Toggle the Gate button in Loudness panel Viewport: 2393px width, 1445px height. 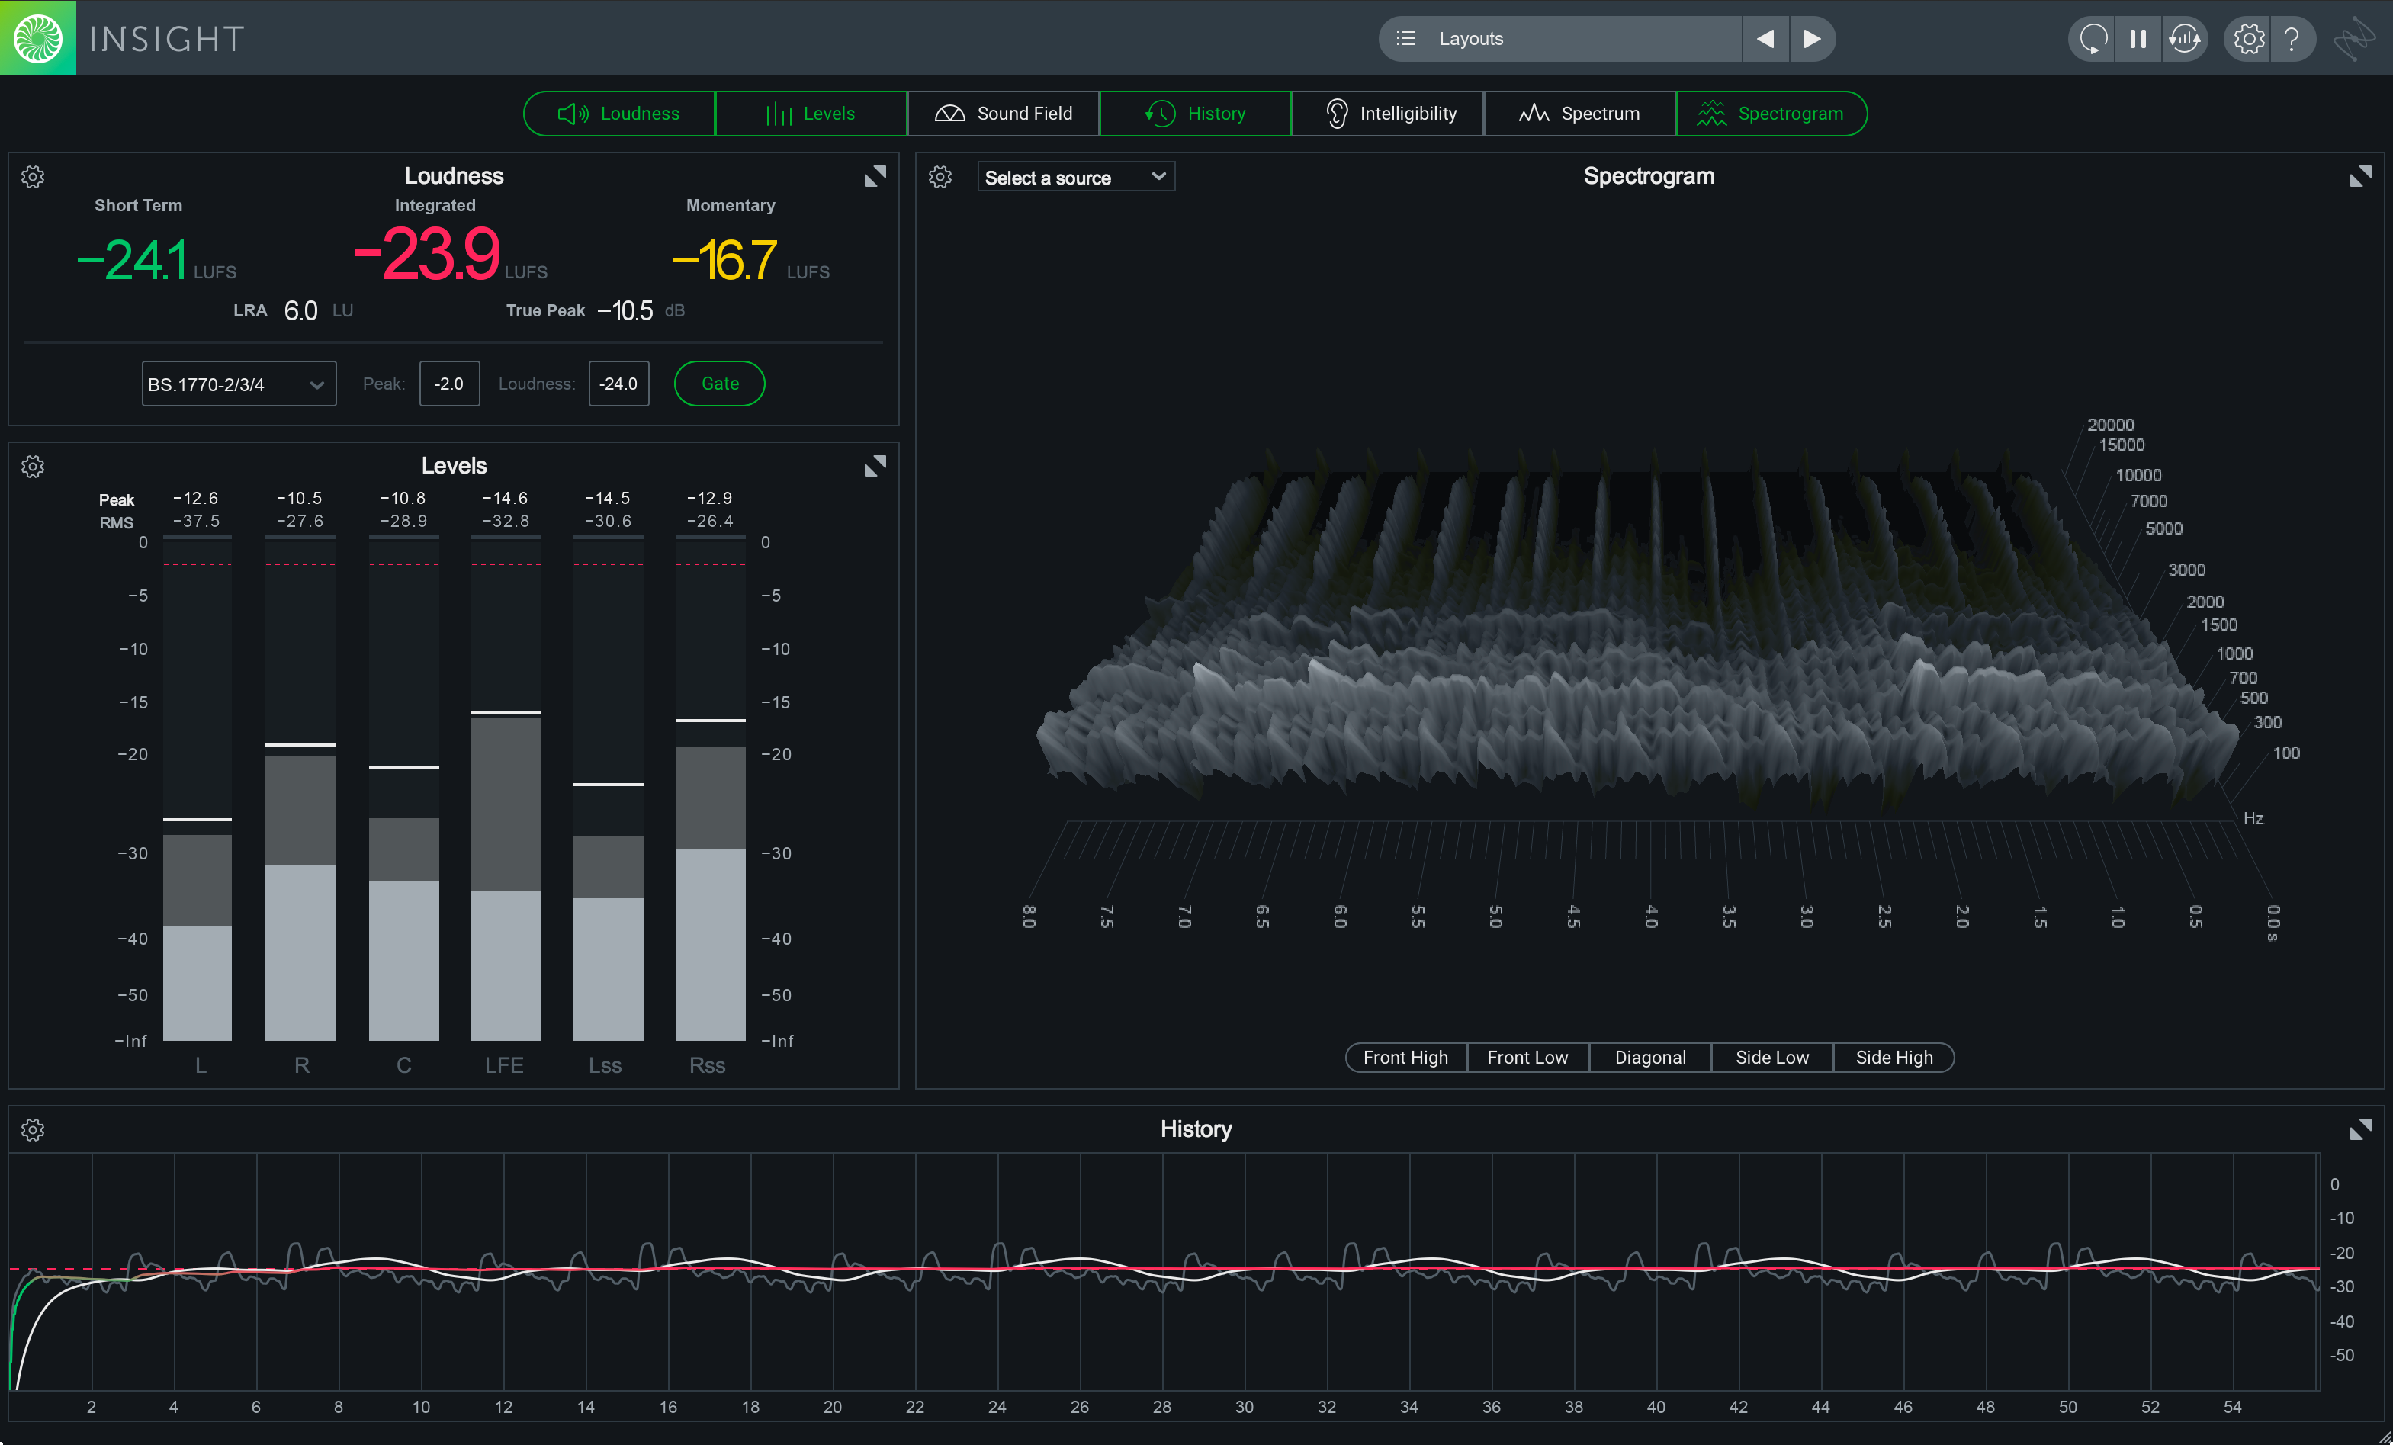pyautogui.click(x=718, y=384)
